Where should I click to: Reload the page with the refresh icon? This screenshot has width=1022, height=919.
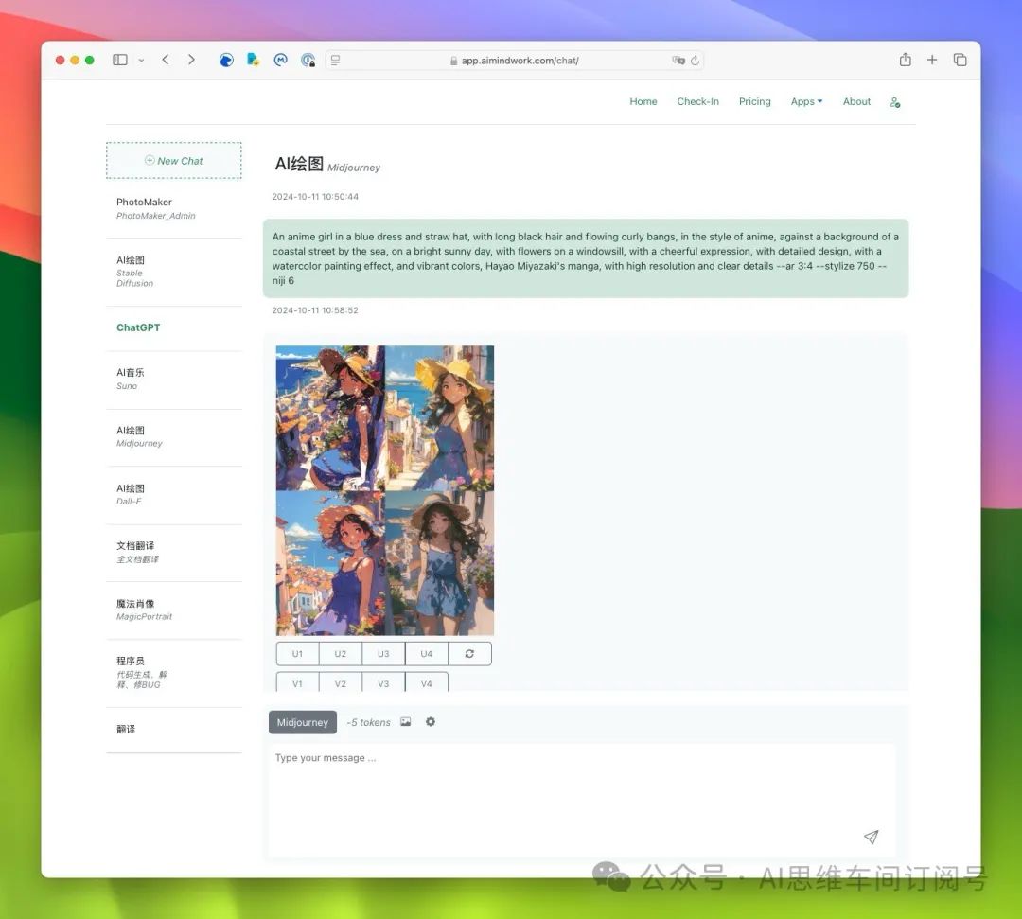pyautogui.click(x=695, y=60)
